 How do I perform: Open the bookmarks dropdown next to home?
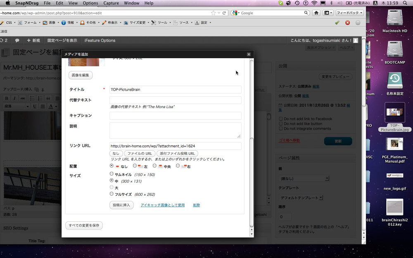point(328,13)
